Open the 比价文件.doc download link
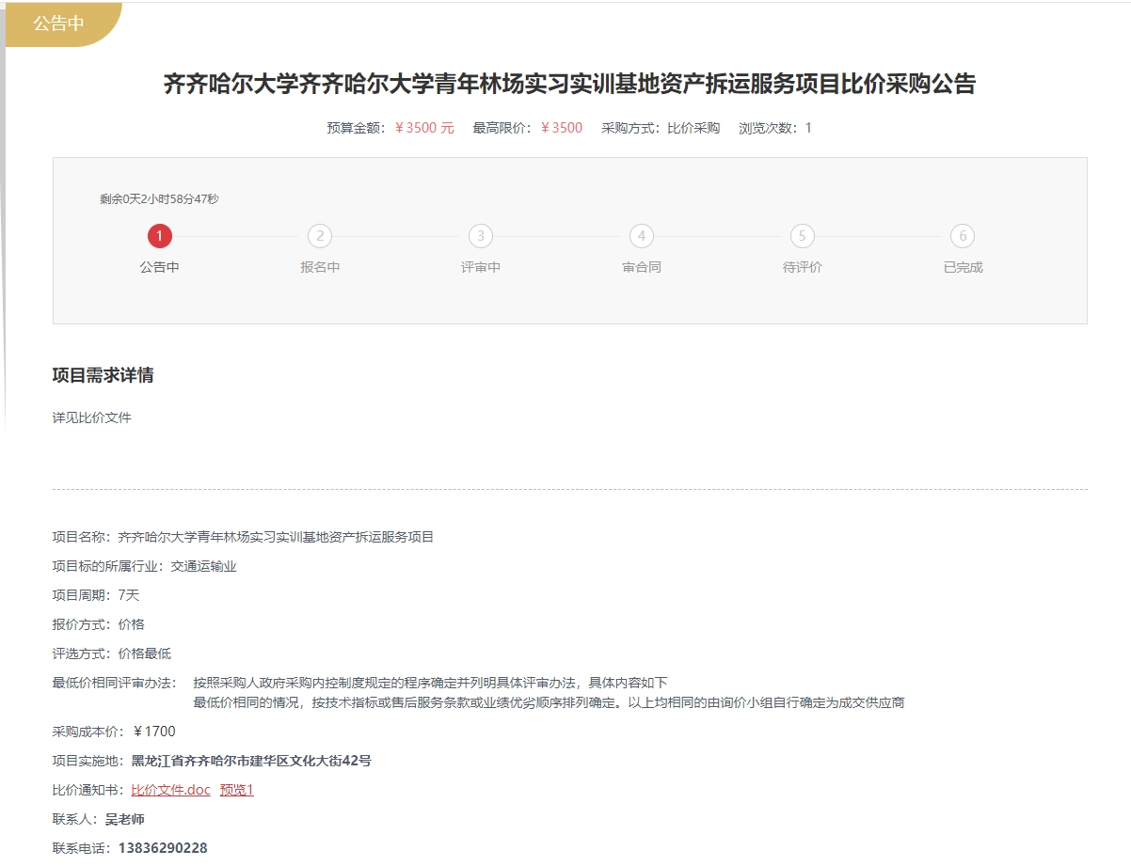Viewport: 1131px width, 866px height. tap(170, 790)
